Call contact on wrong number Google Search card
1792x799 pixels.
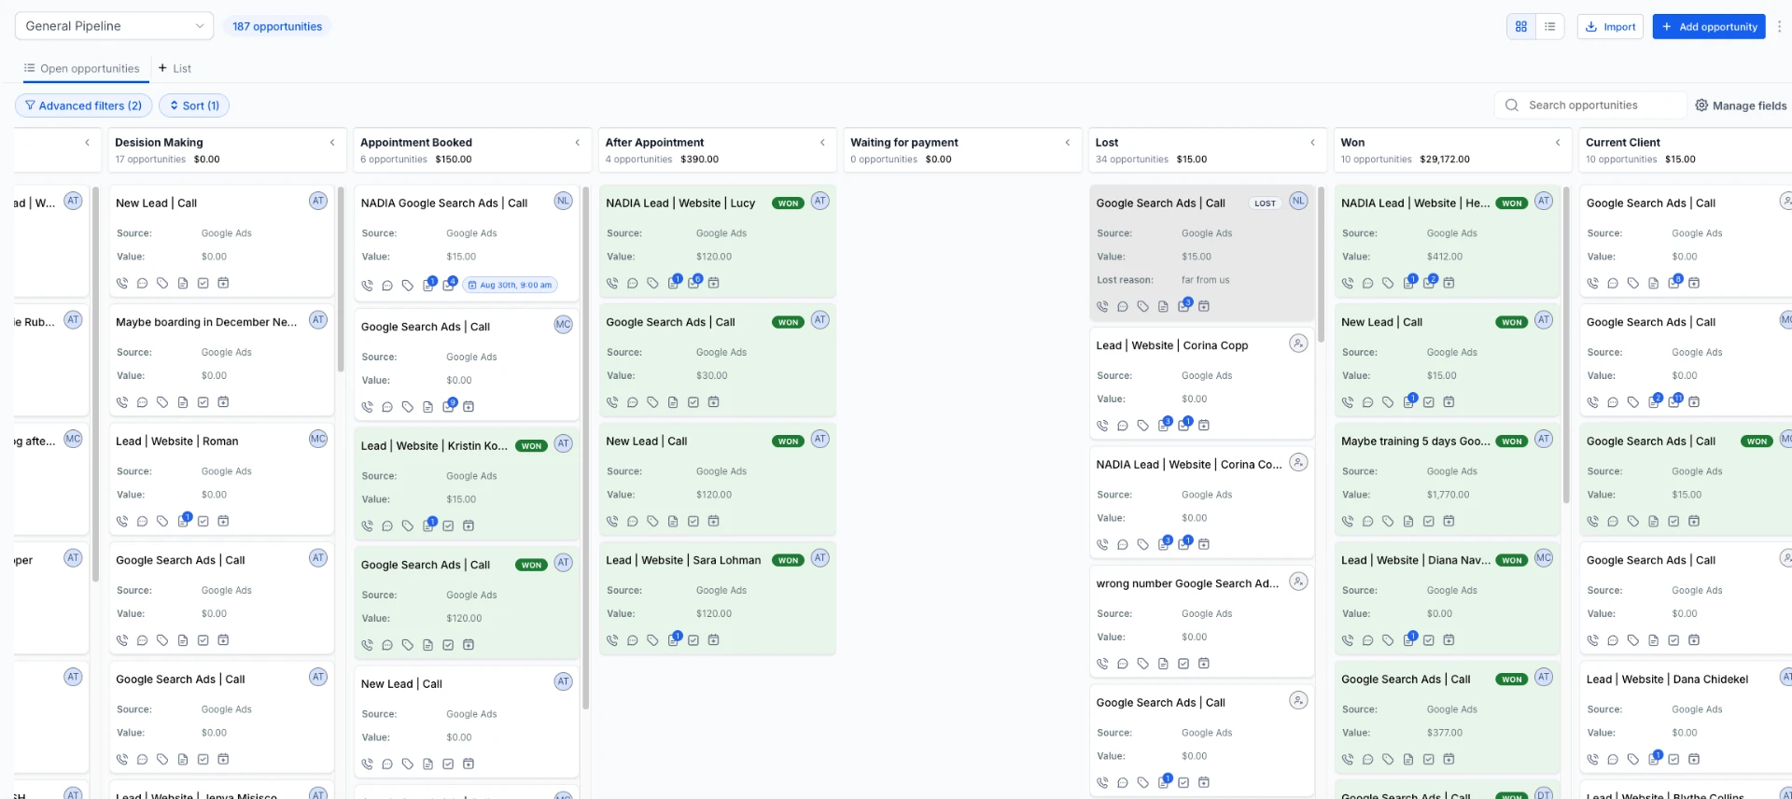point(1102,664)
